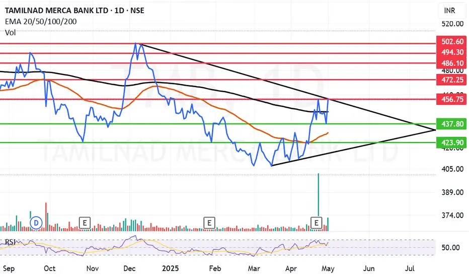Click the green 423.90 support label

pyautogui.click(x=451, y=143)
